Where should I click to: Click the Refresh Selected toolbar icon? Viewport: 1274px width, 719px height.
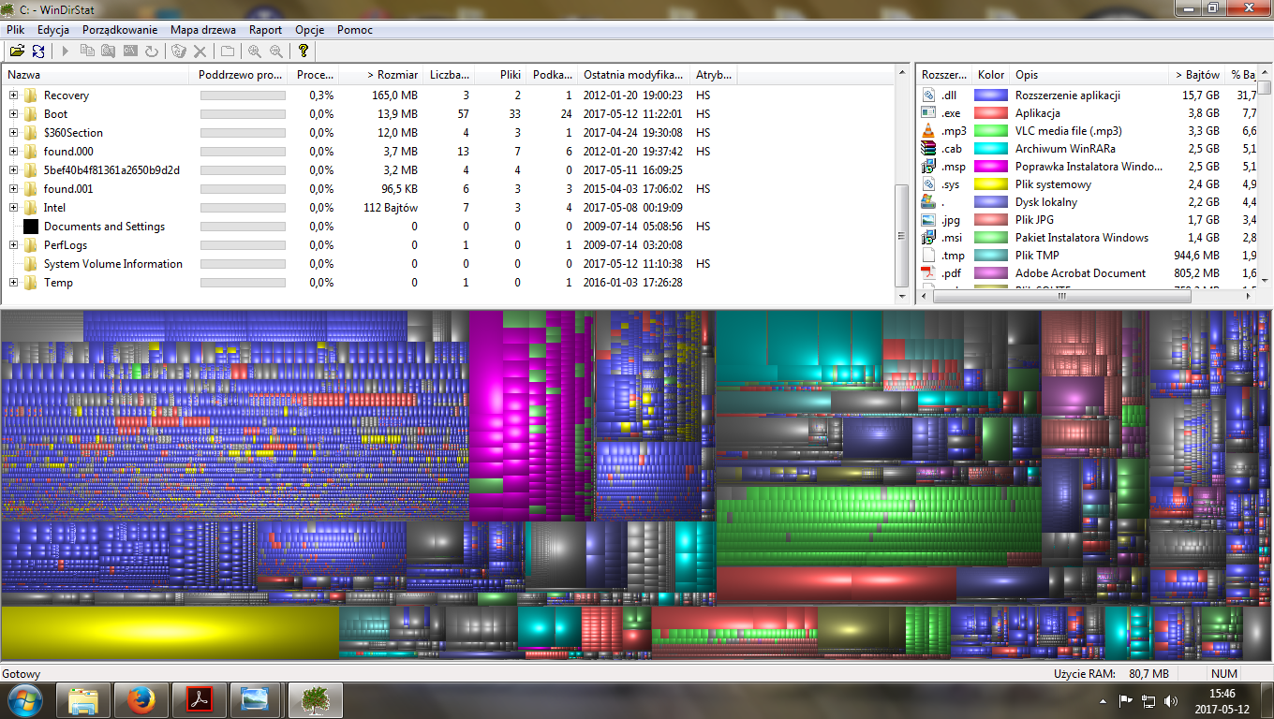coord(152,51)
